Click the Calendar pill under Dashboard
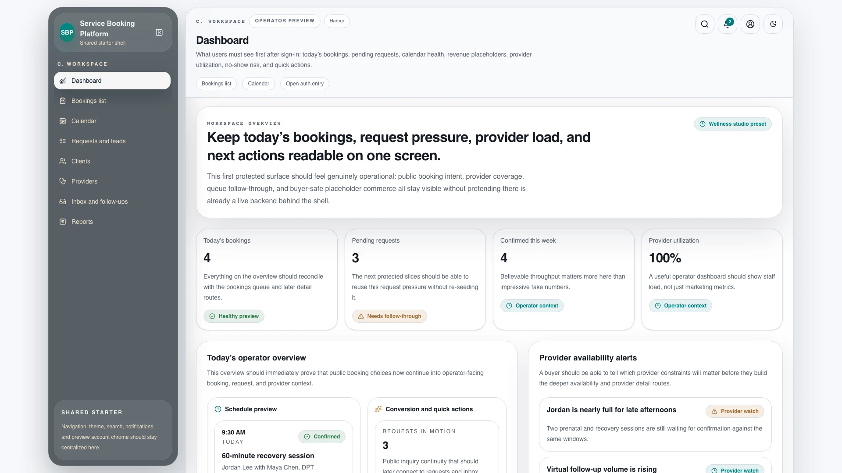The height and width of the screenshot is (473, 842). [x=258, y=84]
